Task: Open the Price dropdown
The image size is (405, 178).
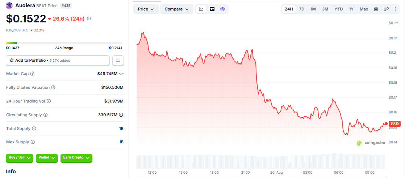Action: [x=146, y=9]
